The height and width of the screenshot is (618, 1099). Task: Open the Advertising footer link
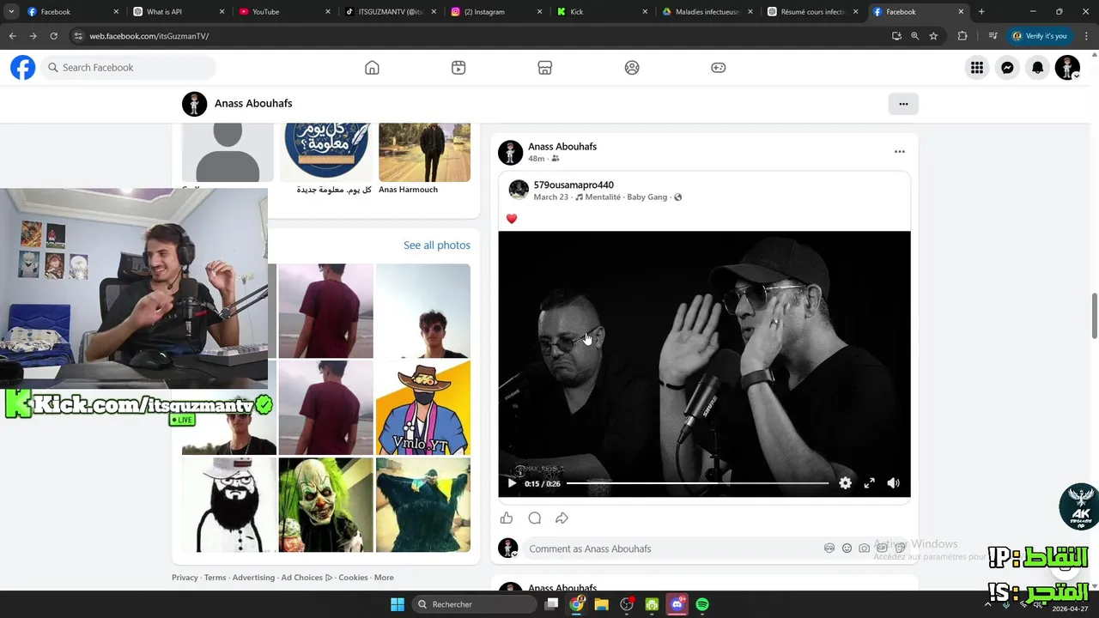(253, 578)
